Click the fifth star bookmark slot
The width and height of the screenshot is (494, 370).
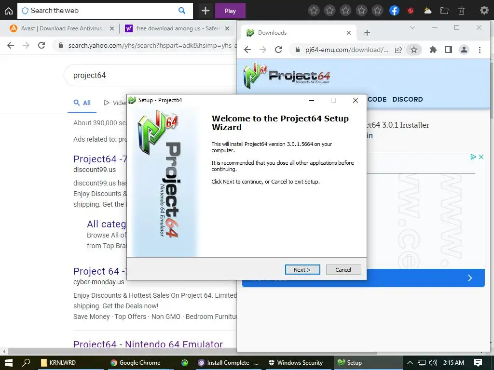(x=377, y=11)
